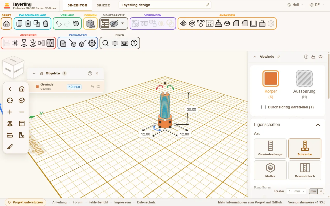Lock the Gewinde object in Objekte list
Viewport: 330px width, 206px height.
pos(92,87)
